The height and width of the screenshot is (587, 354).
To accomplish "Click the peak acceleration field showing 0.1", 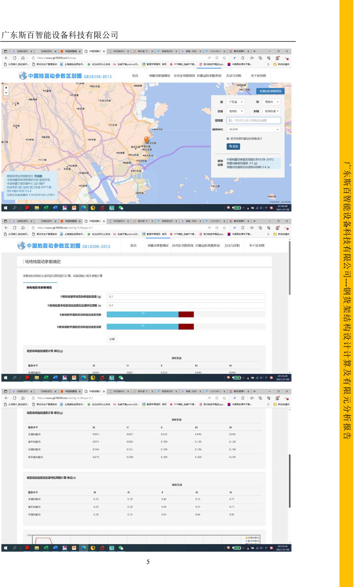I will point(186,297).
